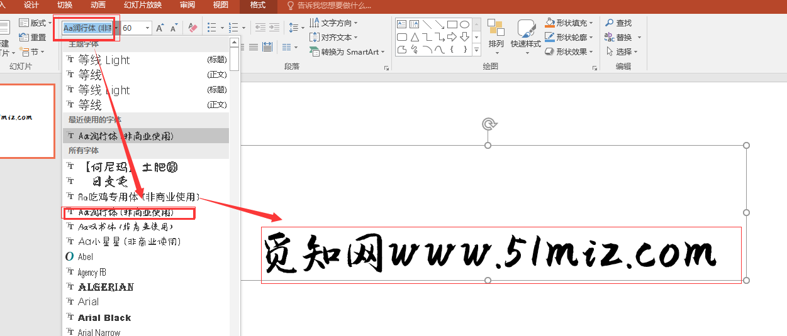Click the rotation handle above text box
Viewport: 787px width, 336px height.
pyautogui.click(x=488, y=124)
